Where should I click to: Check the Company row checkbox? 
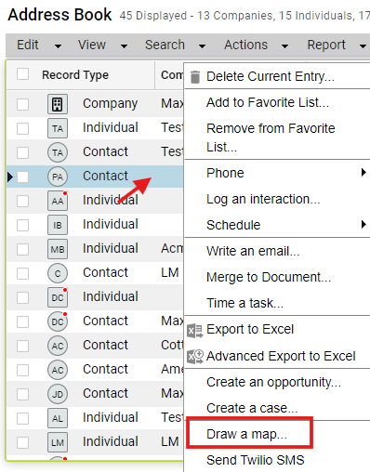pyautogui.click(x=23, y=104)
